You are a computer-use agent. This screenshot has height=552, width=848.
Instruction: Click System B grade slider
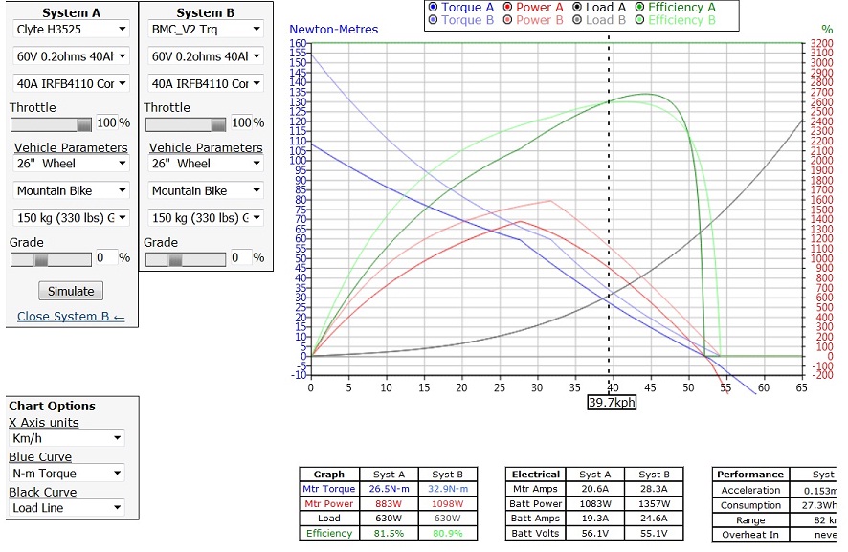point(186,258)
